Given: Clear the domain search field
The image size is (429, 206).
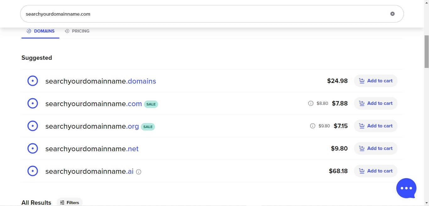Looking at the screenshot, I should tap(392, 14).
